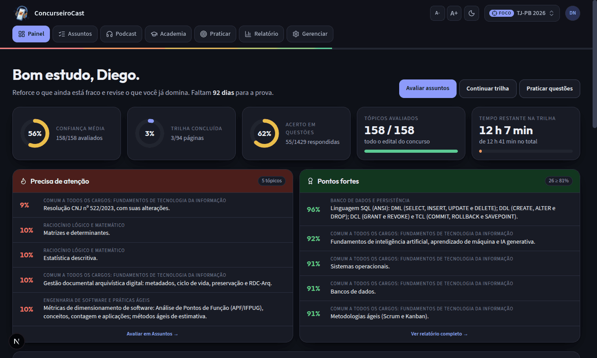Open the Estatística descritiva topic
This screenshot has width=597, height=358.
(153, 255)
